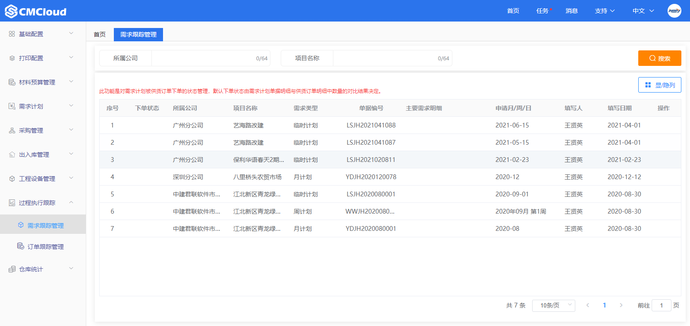Click the 单据编号 column header

tap(371, 108)
